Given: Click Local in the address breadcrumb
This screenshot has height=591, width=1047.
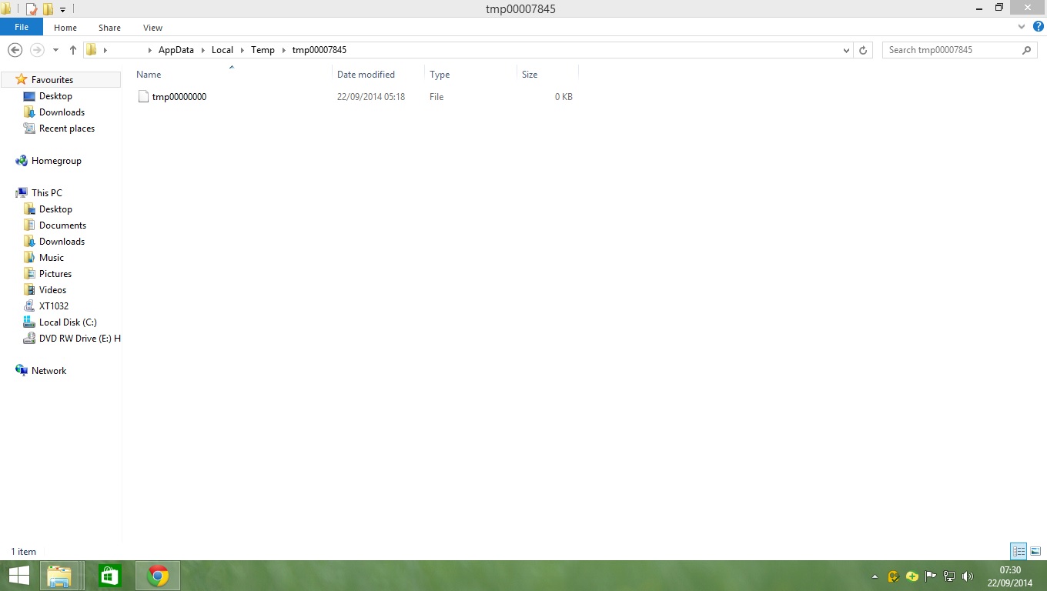Looking at the screenshot, I should click(222, 50).
